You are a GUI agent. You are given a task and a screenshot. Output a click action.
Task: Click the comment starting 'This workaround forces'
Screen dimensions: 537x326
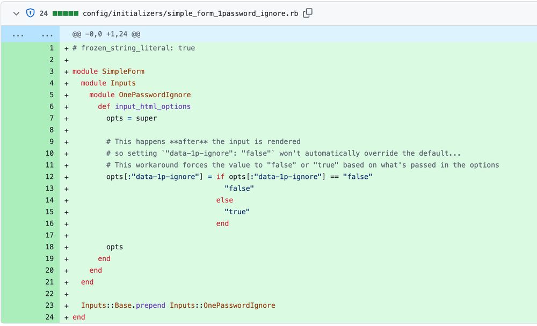tap(302, 165)
